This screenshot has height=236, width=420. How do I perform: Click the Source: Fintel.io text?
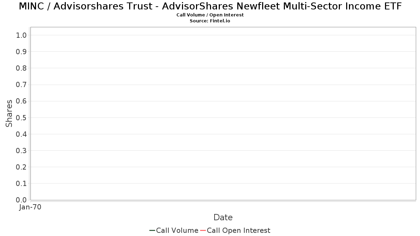pyautogui.click(x=210, y=21)
